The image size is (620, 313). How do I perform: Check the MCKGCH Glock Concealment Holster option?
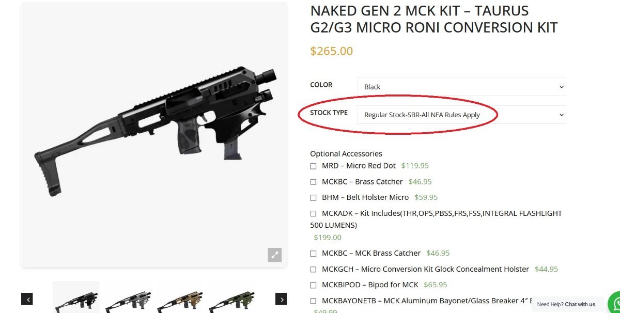[x=313, y=269]
